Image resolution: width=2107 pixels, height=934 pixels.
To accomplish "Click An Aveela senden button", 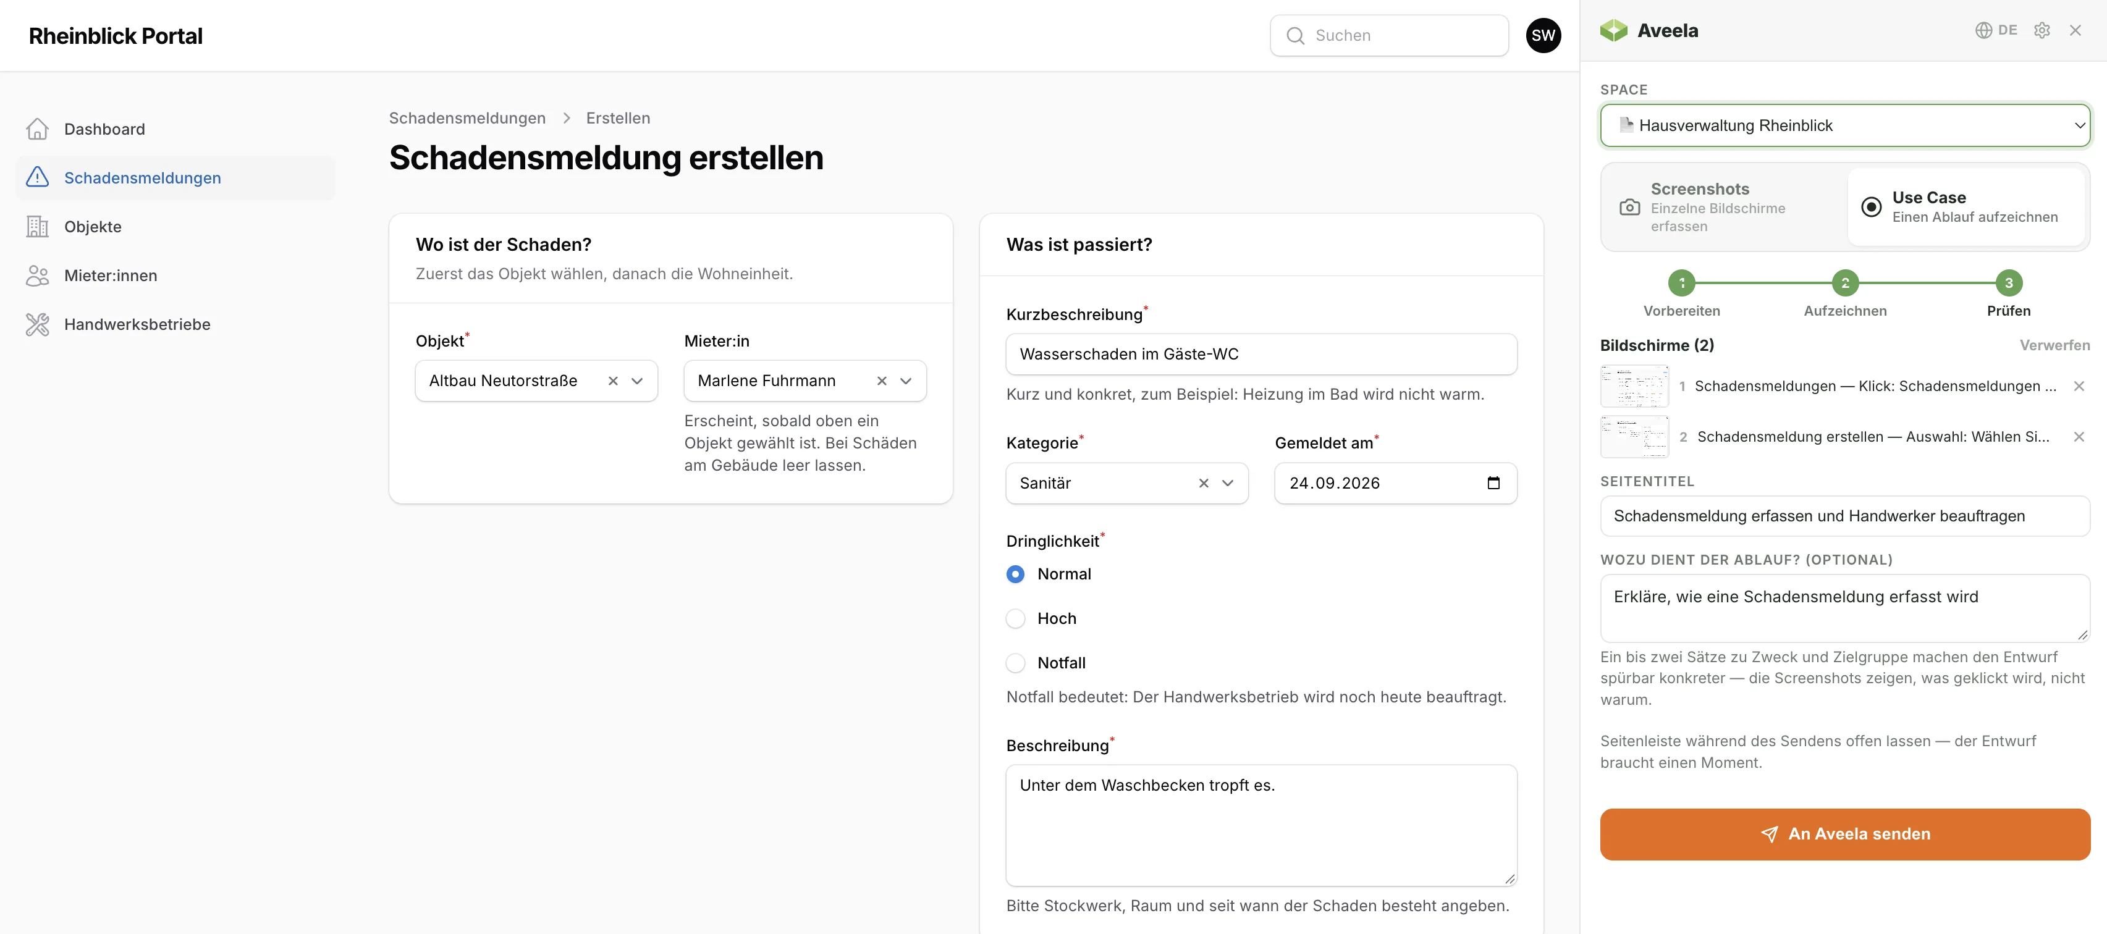I will [1844, 834].
